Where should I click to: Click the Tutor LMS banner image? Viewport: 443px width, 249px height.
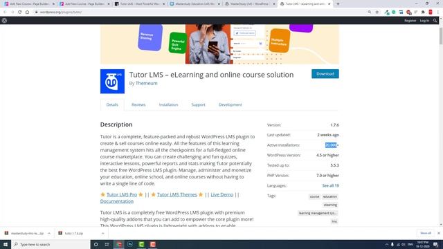click(x=219, y=44)
